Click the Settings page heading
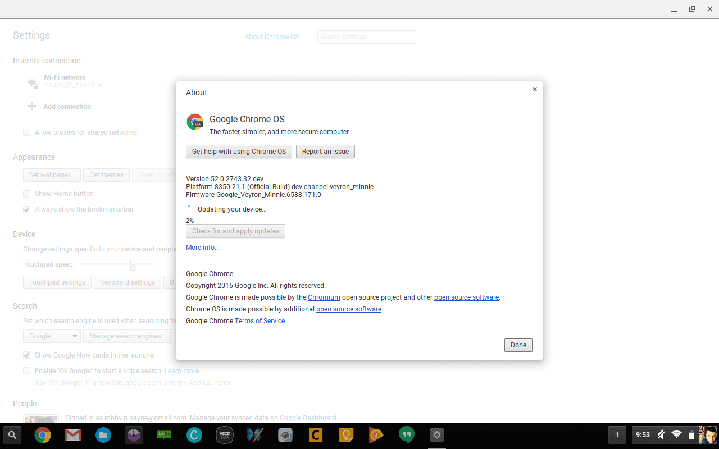Image resolution: width=719 pixels, height=449 pixels. coord(31,35)
